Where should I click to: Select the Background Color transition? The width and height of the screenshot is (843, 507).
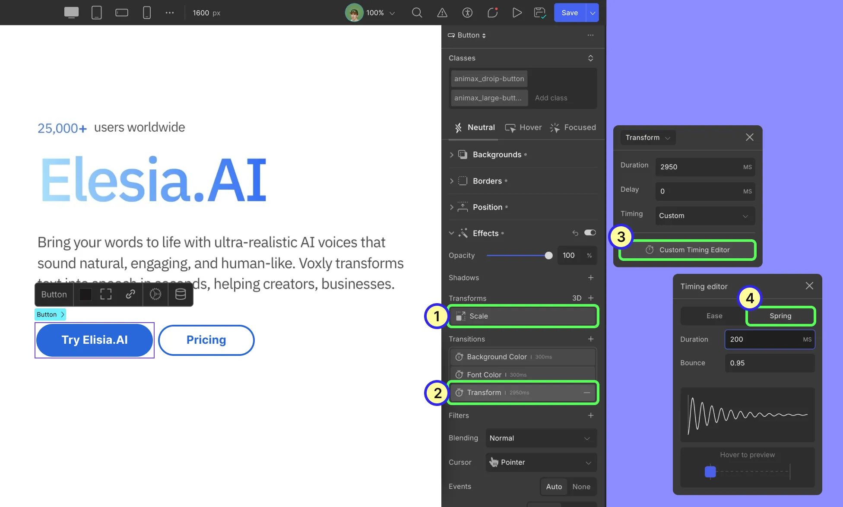(x=523, y=357)
